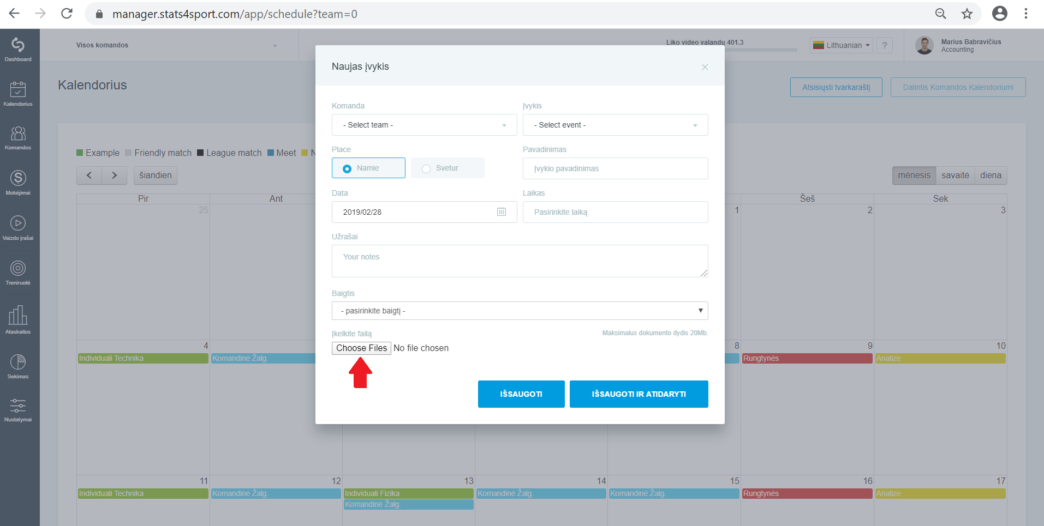
Task: Select the Namie place radio option
Action: 368,168
